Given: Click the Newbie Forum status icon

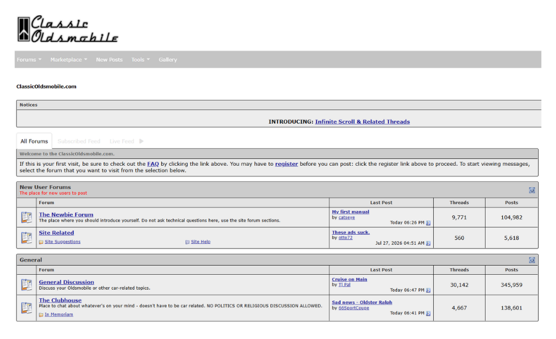Looking at the screenshot, I should coord(27,218).
